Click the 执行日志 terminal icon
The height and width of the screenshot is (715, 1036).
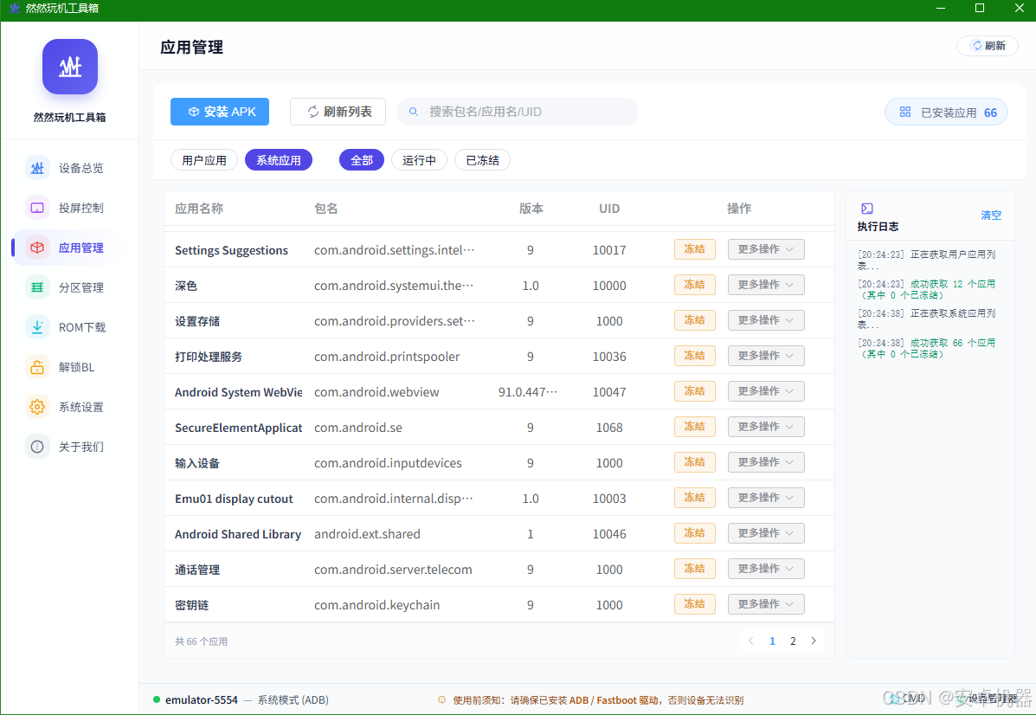coord(867,209)
